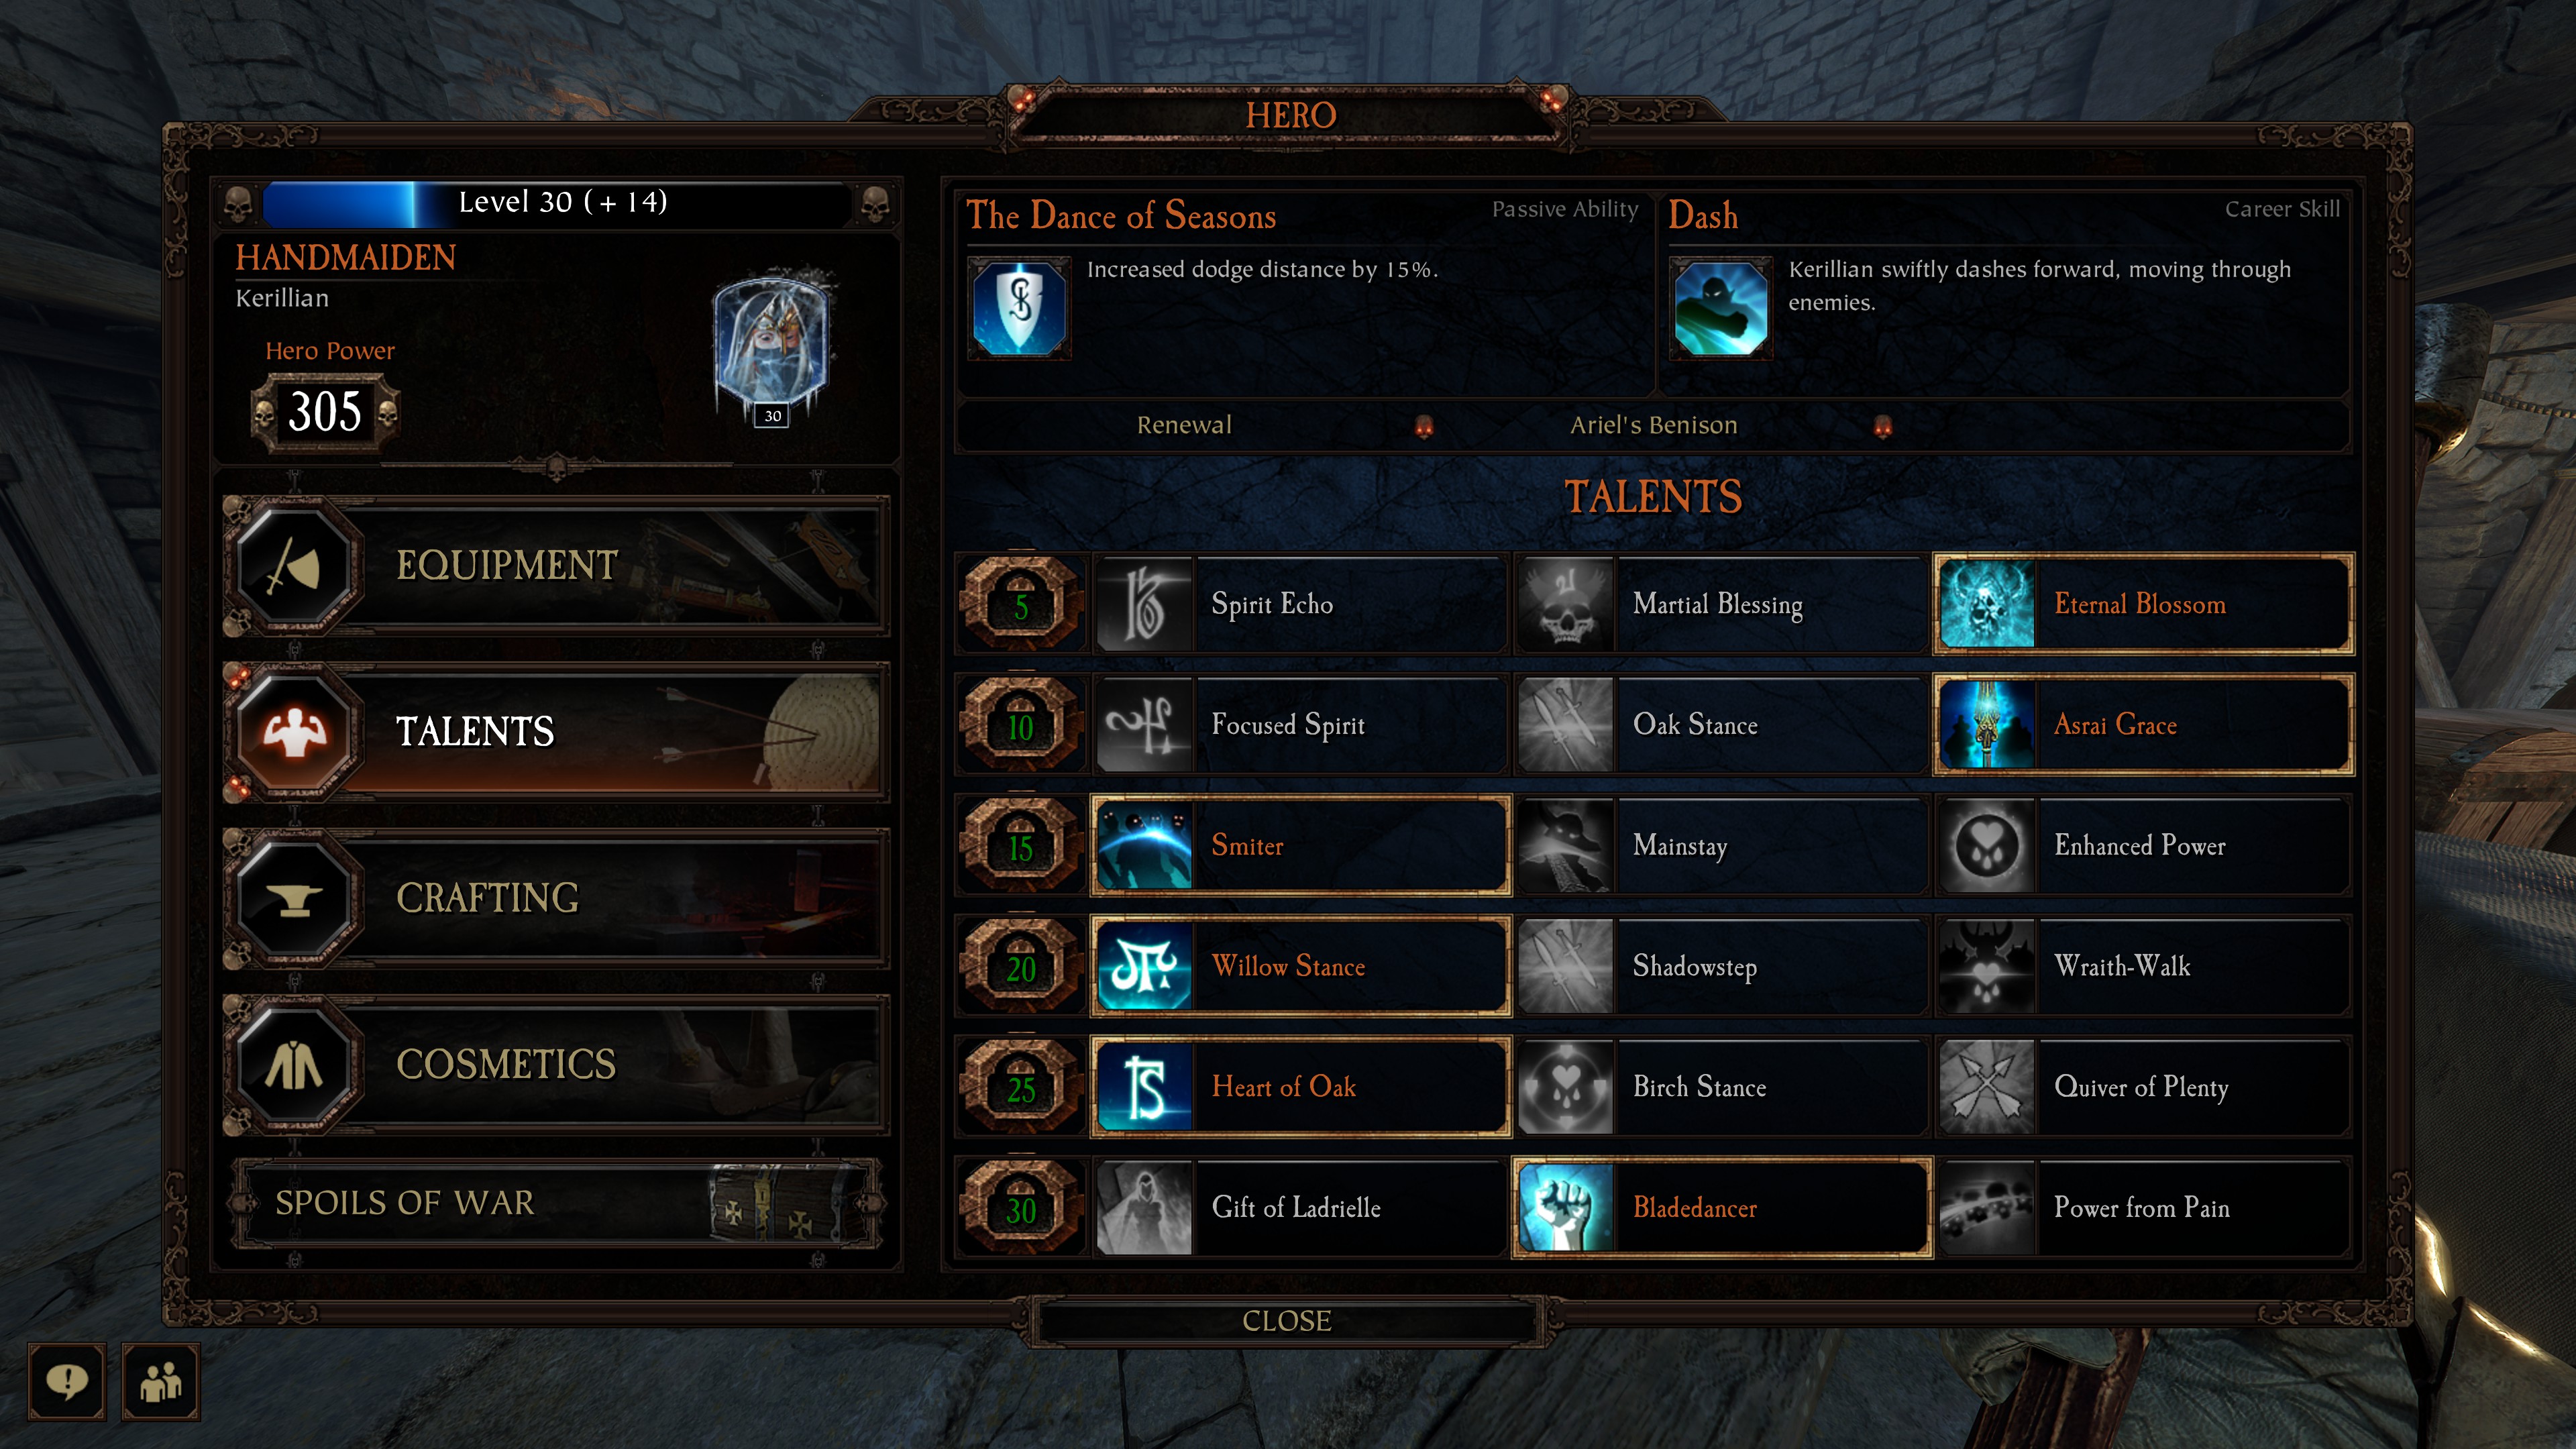Click the Quiver of Plenty arrows icon
Screen dimensions: 2576x1449
point(1986,1087)
